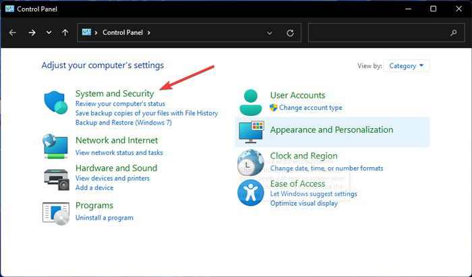Go back with the left arrow button
This screenshot has width=472, height=277.
13,32
